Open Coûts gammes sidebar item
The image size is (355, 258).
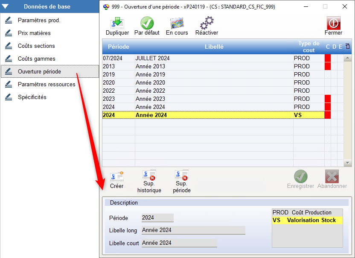pyautogui.click(x=36, y=59)
